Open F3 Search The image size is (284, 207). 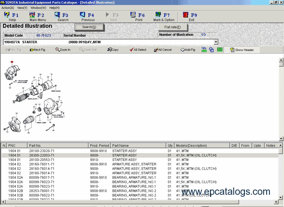[x=62, y=17]
